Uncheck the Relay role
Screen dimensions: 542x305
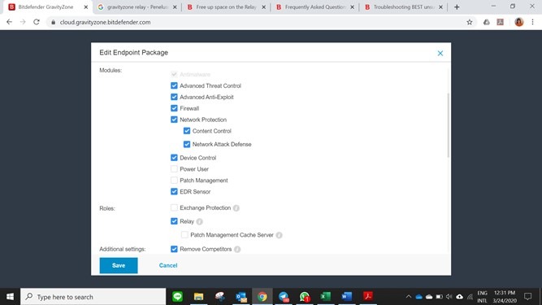point(174,221)
